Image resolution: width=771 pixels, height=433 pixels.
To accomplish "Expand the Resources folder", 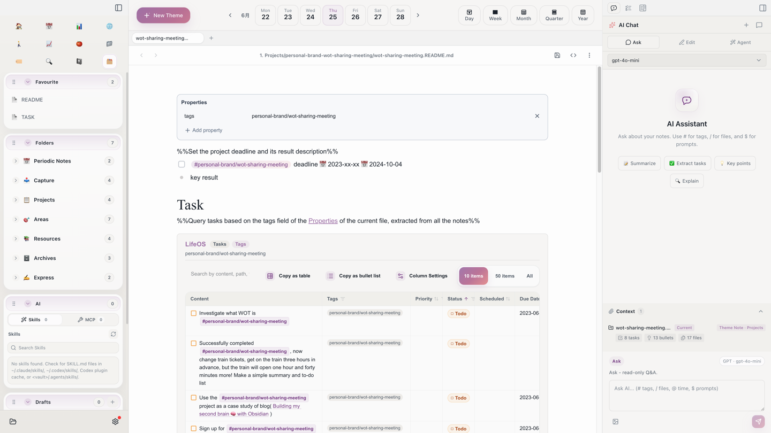I will pos(16,239).
